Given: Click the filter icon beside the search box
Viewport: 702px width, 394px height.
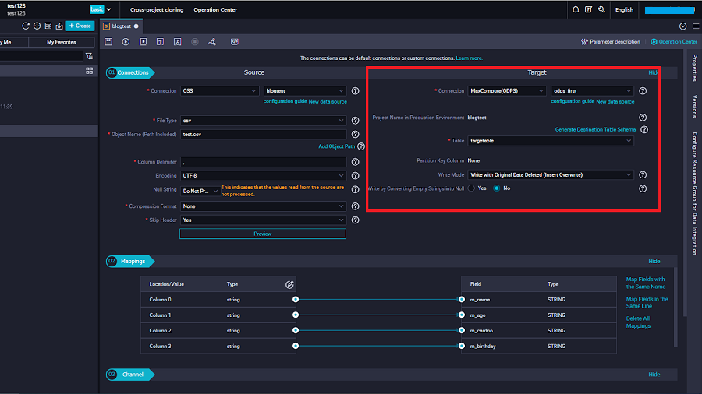Looking at the screenshot, I should (89, 56).
